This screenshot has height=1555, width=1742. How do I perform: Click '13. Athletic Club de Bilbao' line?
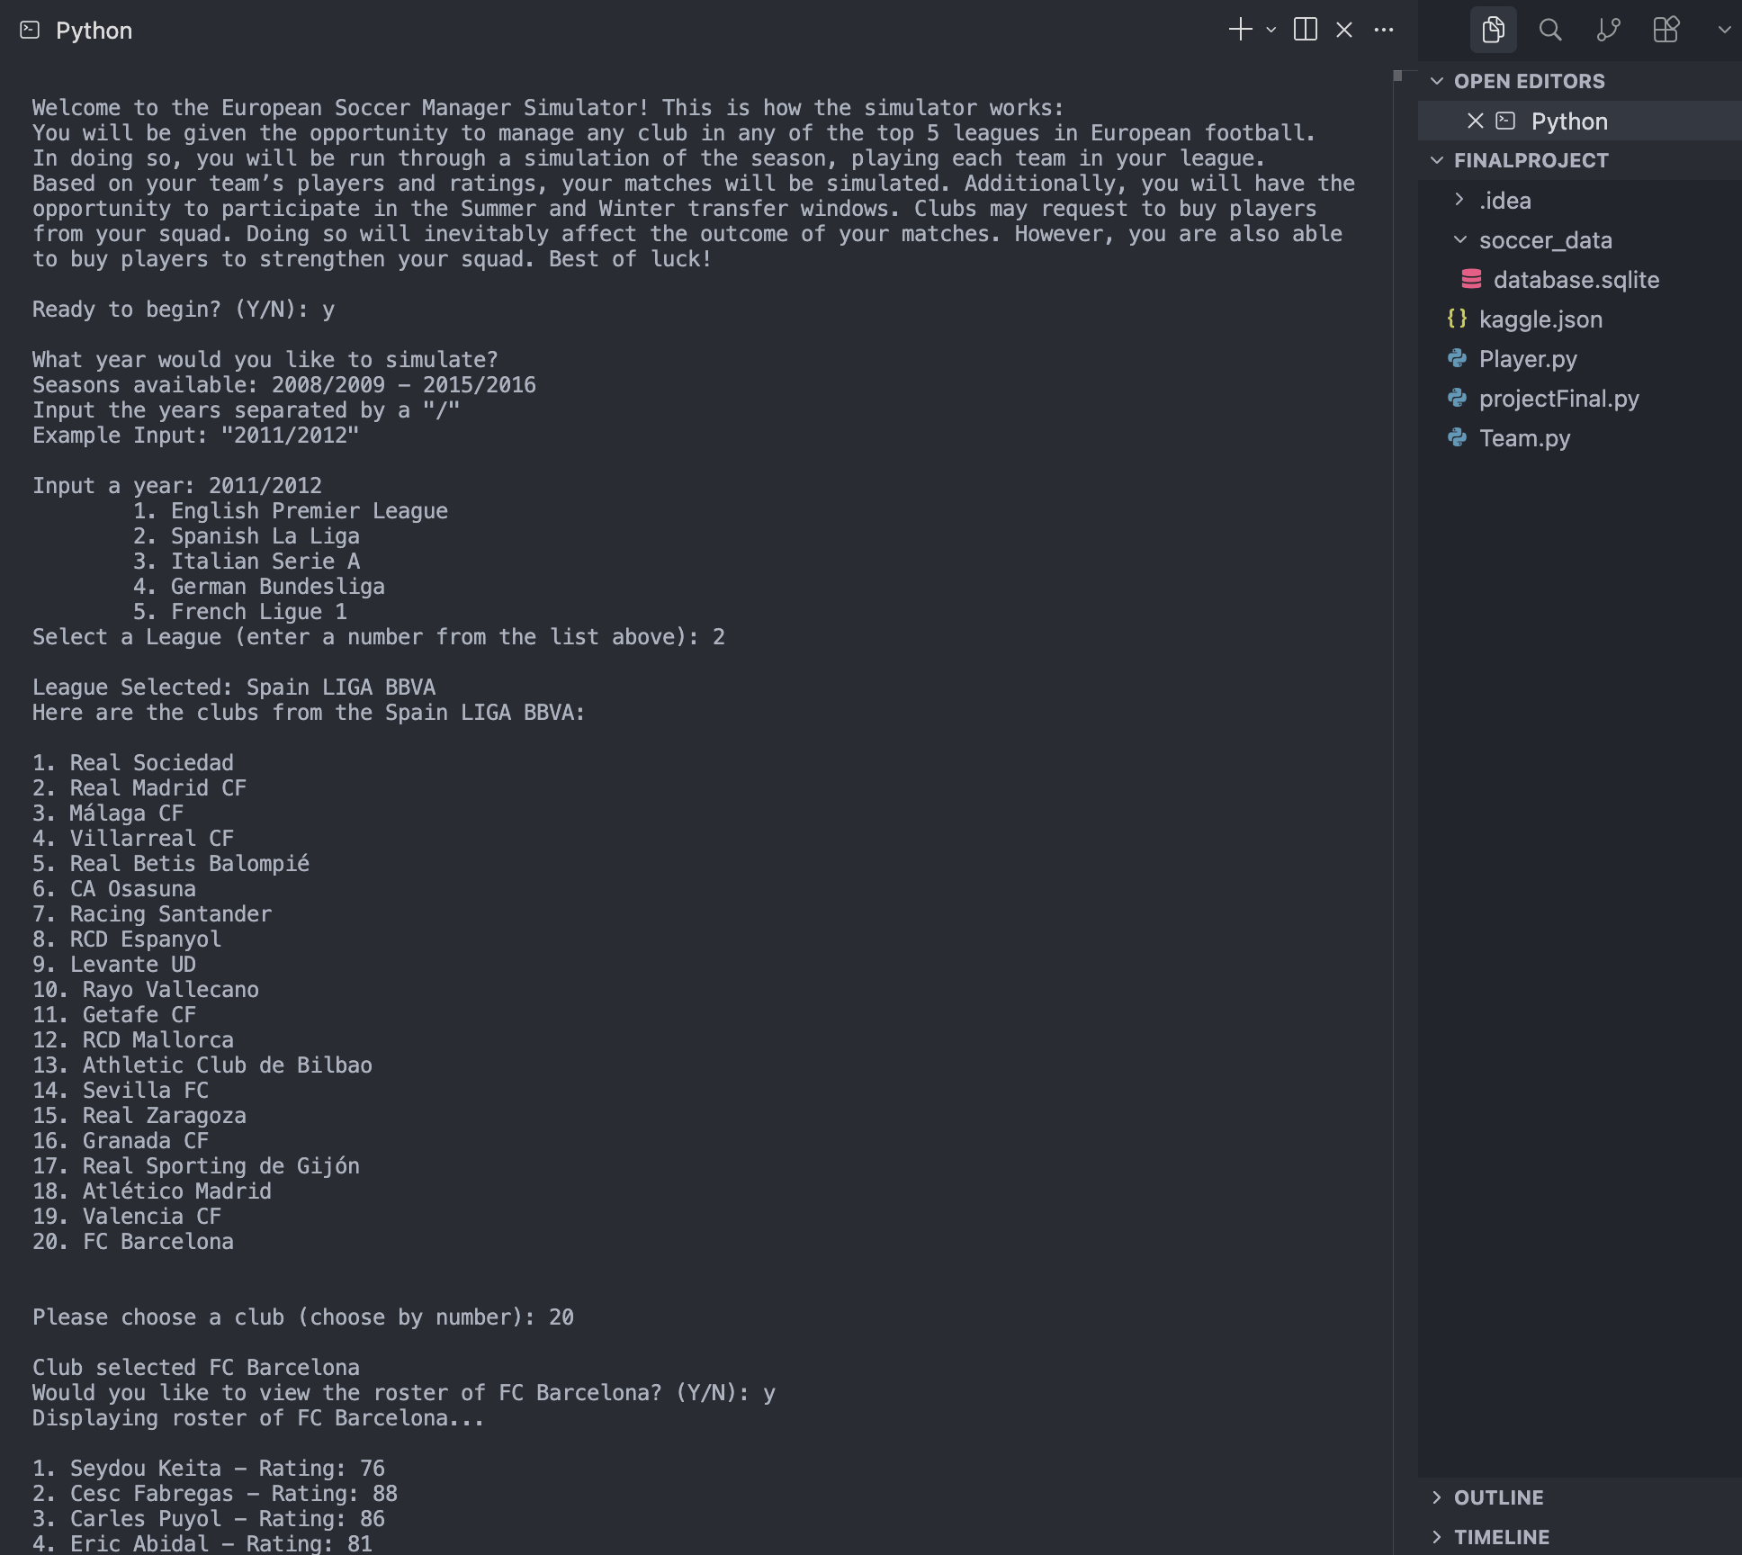coord(202,1065)
